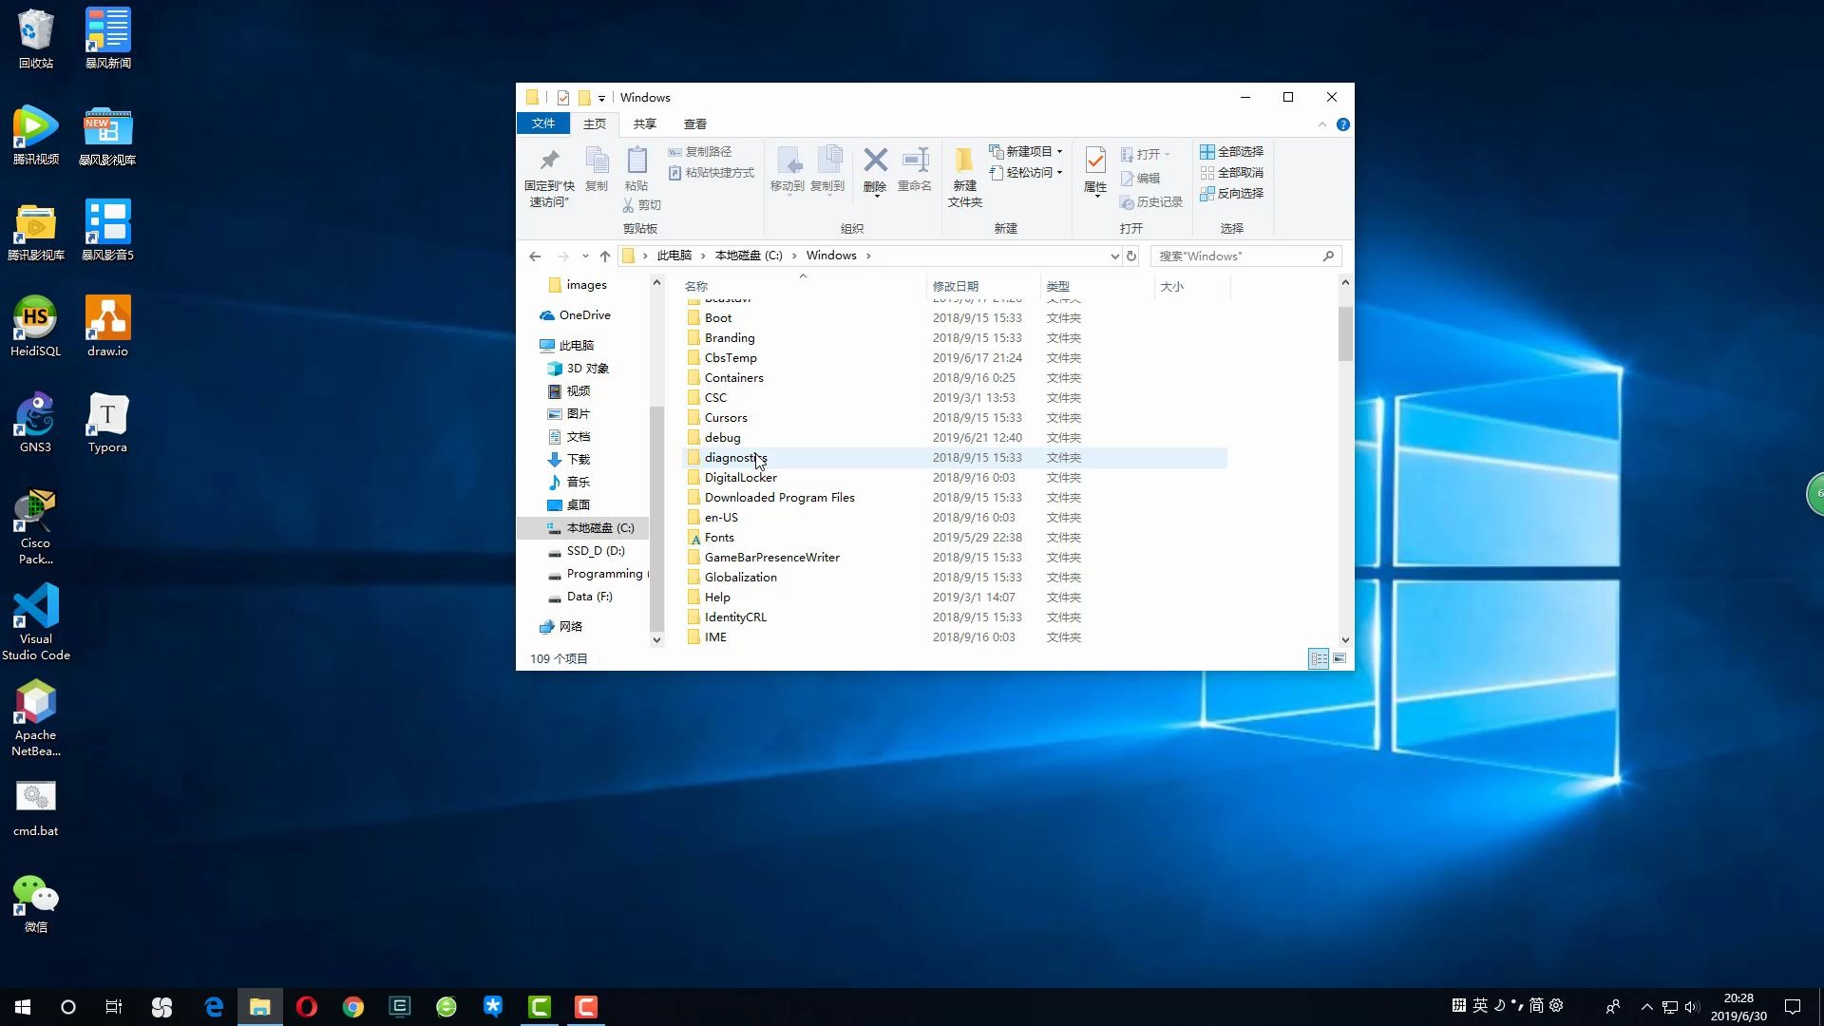1824x1026 pixels.
Task: Enable 全部取消 (Deselect All) option
Action: click(x=1237, y=172)
